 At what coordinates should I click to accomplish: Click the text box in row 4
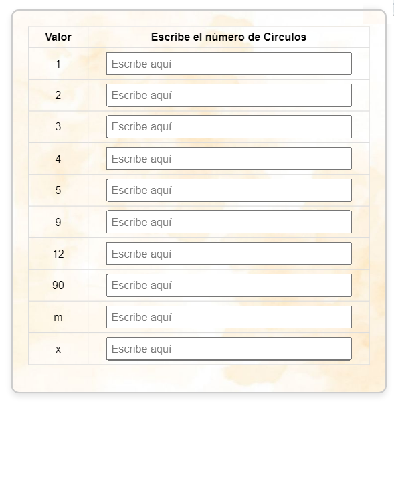[229, 159]
